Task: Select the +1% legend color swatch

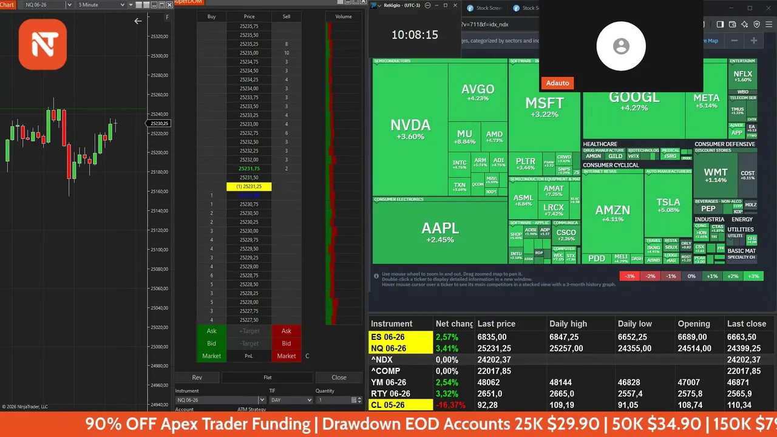Action: [712, 276]
